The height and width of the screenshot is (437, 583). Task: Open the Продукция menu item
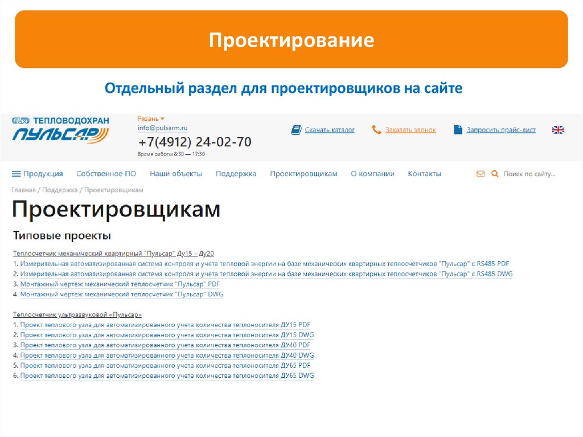tap(43, 174)
